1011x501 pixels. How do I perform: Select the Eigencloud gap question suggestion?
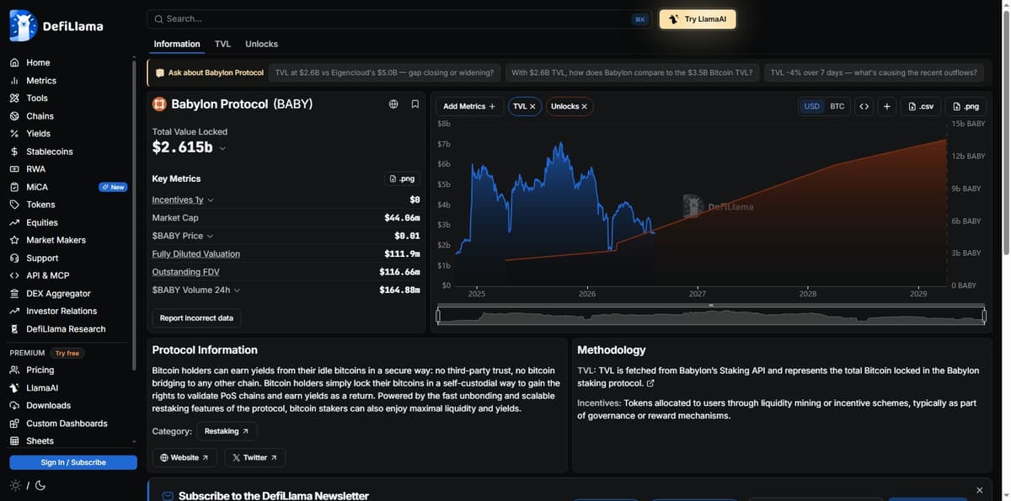point(384,72)
